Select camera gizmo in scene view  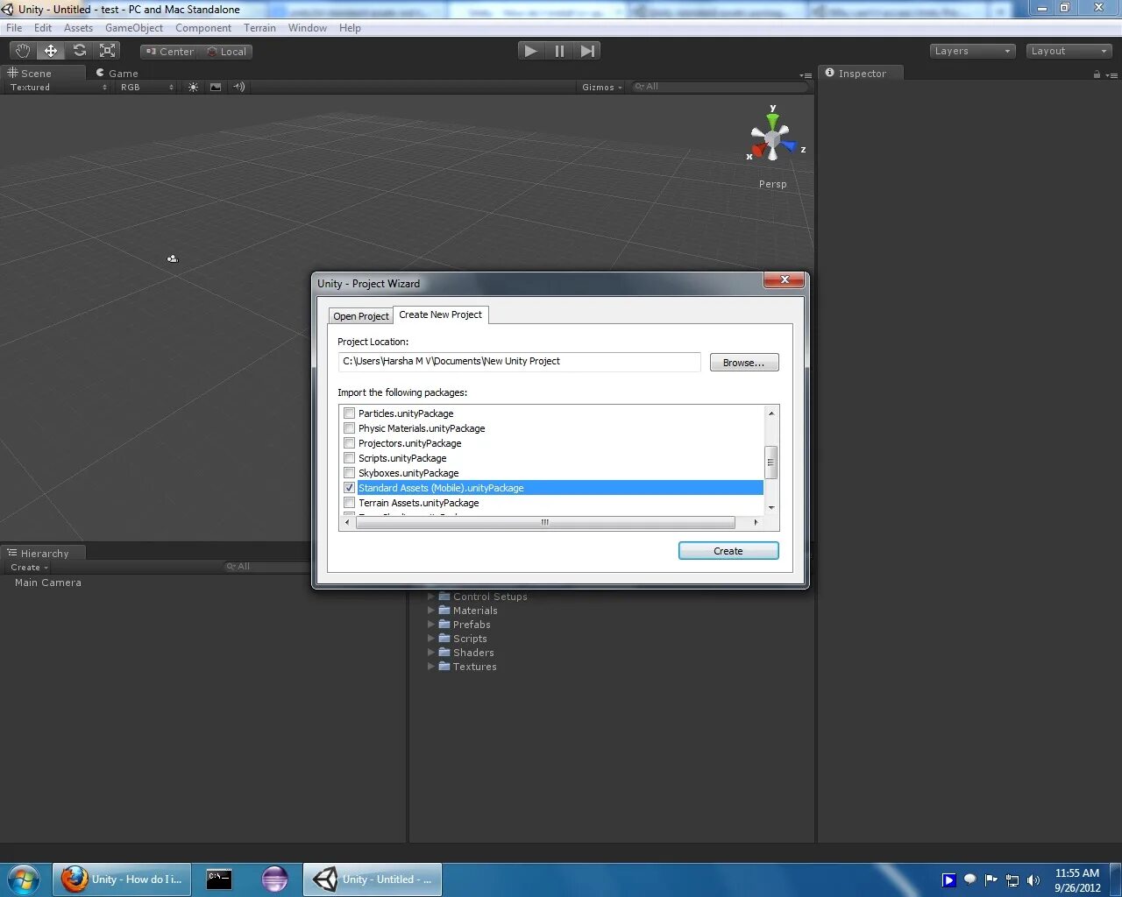click(173, 258)
